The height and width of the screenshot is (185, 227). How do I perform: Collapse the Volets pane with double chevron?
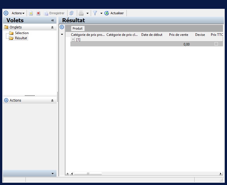pyautogui.click(x=52, y=20)
